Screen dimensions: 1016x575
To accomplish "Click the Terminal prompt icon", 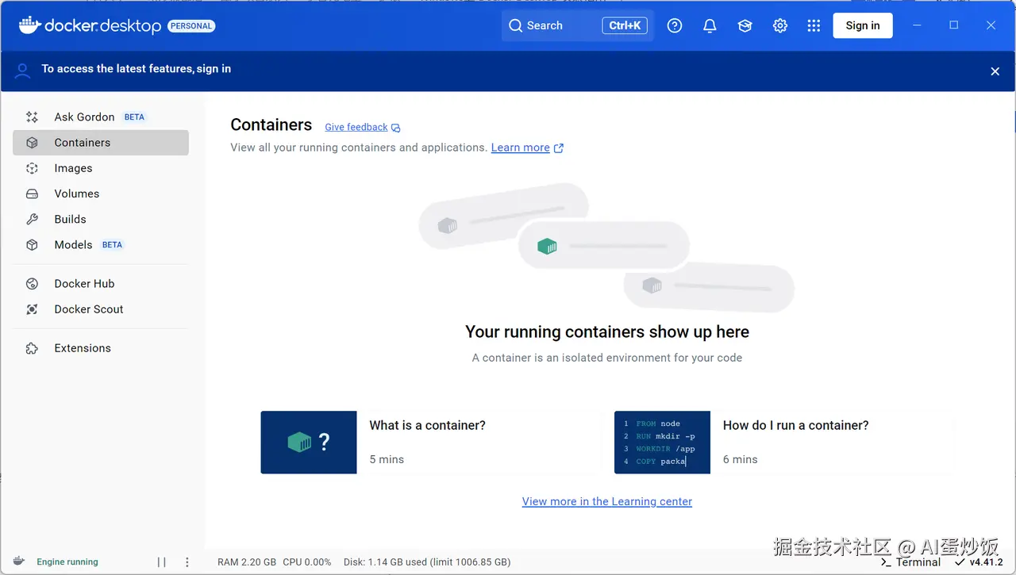I will pyautogui.click(x=886, y=562).
